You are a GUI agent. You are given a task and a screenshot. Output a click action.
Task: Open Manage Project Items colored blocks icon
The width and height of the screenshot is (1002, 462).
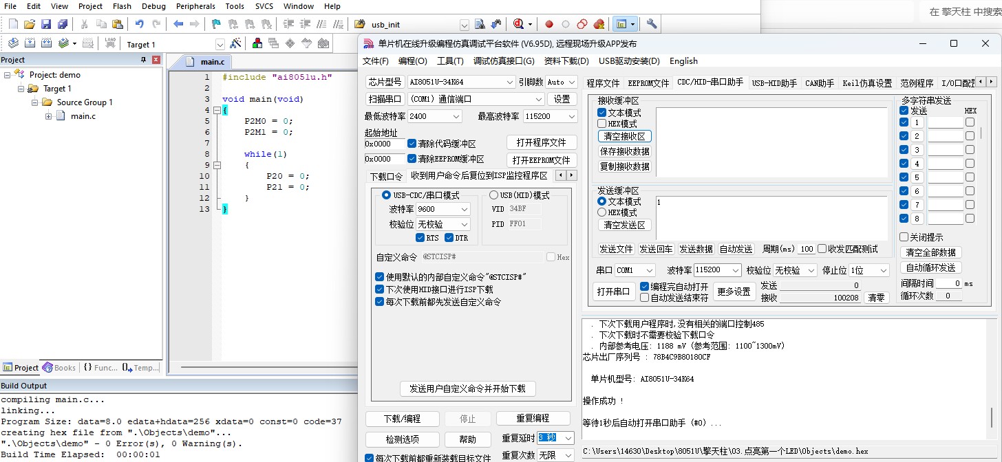[x=257, y=43]
